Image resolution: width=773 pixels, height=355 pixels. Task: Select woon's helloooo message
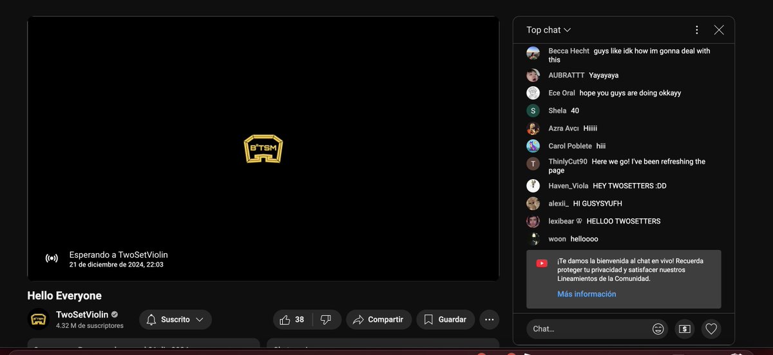(584, 239)
